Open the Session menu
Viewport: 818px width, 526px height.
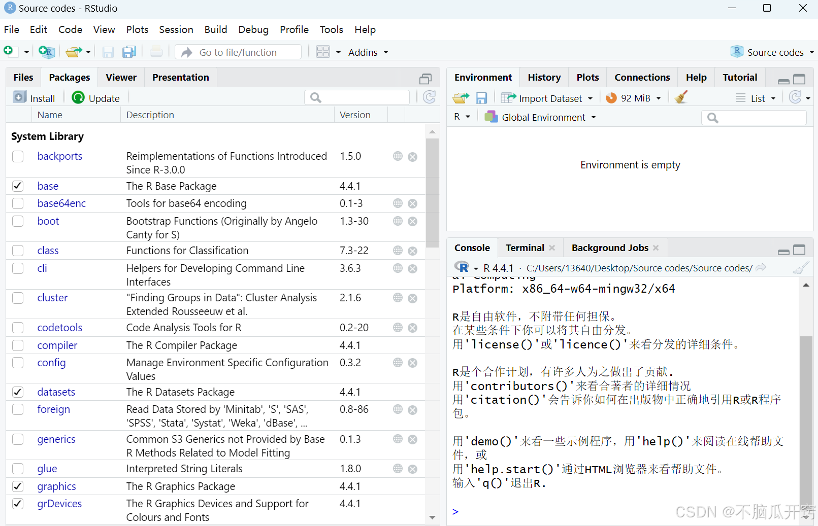[176, 29]
